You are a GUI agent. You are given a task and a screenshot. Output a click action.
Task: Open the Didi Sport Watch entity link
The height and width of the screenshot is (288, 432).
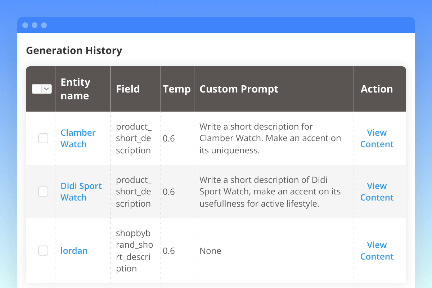81,192
